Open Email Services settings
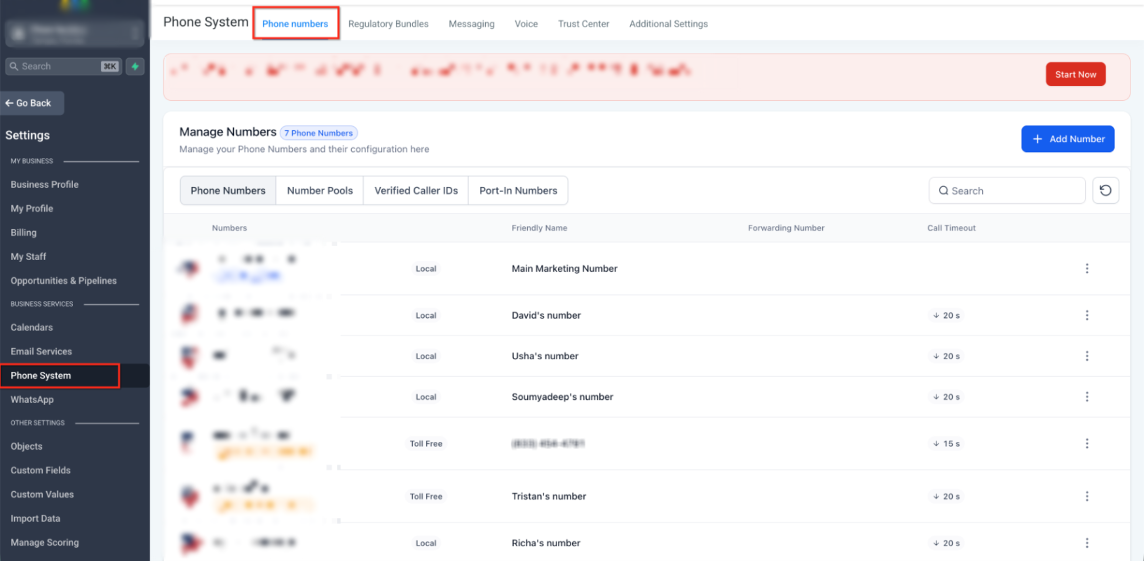The width and height of the screenshot is (1144, 561). [x=41, y=351]
